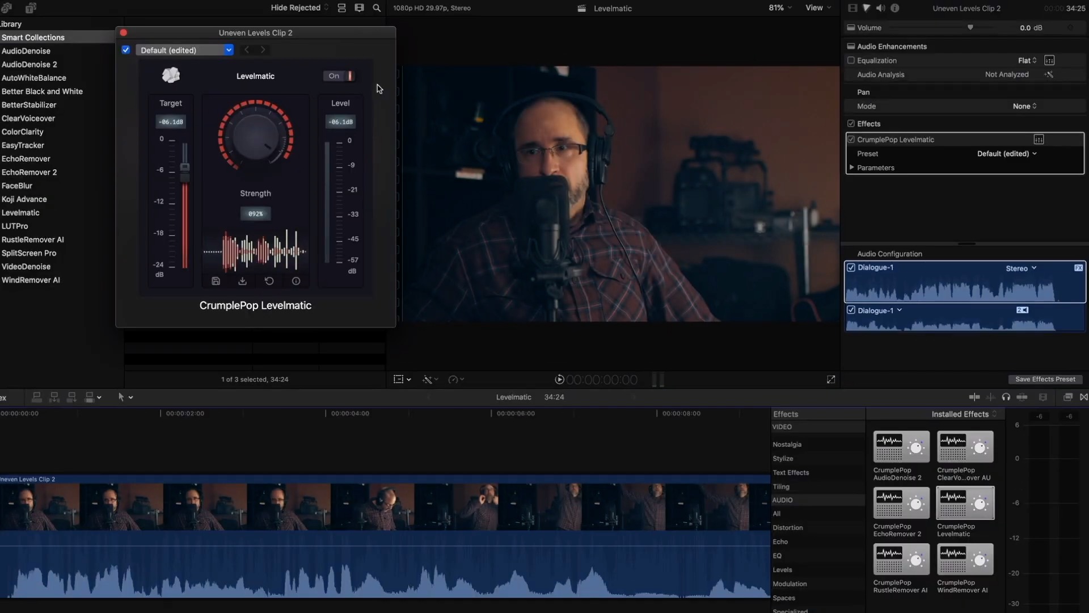Viewport: 1089px width, 613px height.
Task: Open the Stereo channel dropdown for Dialogue-1
Action: (x=1021, y=268)
